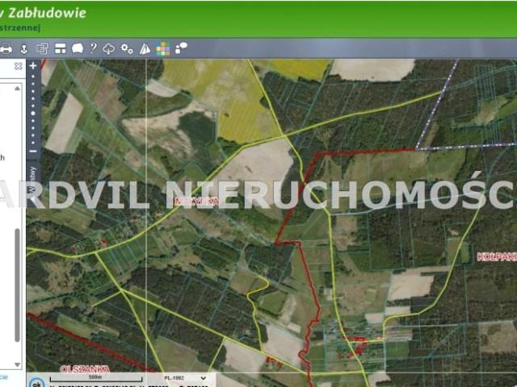Click the cloud download icon

click(x=108, y=48)
